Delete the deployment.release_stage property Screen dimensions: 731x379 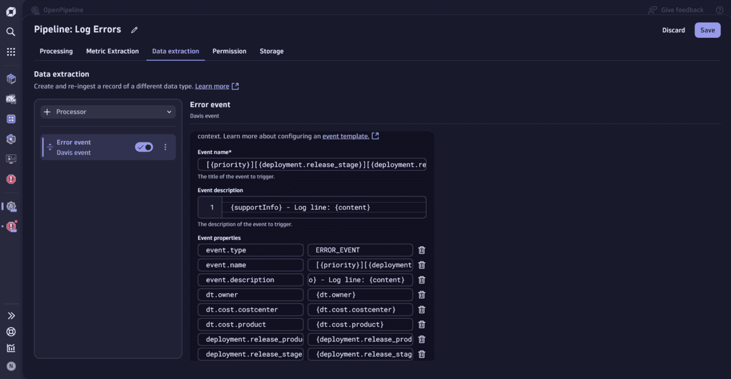(422, 353)
